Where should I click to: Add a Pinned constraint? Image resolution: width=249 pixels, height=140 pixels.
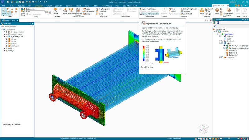point(173,12)
